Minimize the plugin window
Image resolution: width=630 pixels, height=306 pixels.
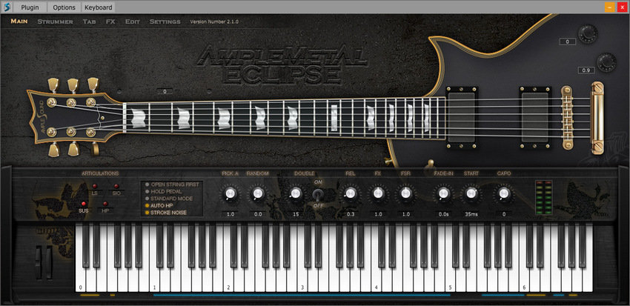coord(609,7)
